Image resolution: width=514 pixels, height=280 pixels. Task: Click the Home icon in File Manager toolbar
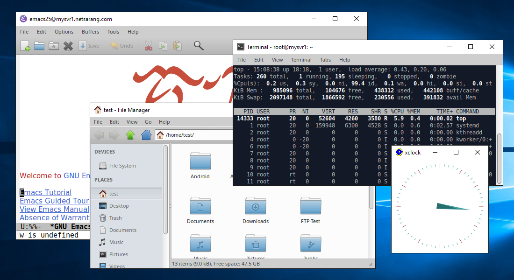pyautogui.click(x=146, y=135)
